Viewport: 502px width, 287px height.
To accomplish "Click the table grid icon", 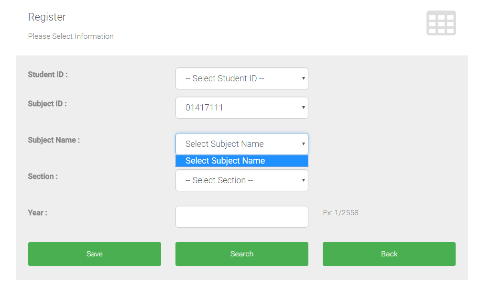I will click(x=441, y=23).
